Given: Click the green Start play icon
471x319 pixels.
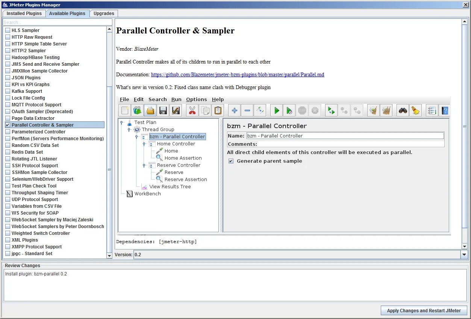Looking at the screenshot, I should point(277,110).
